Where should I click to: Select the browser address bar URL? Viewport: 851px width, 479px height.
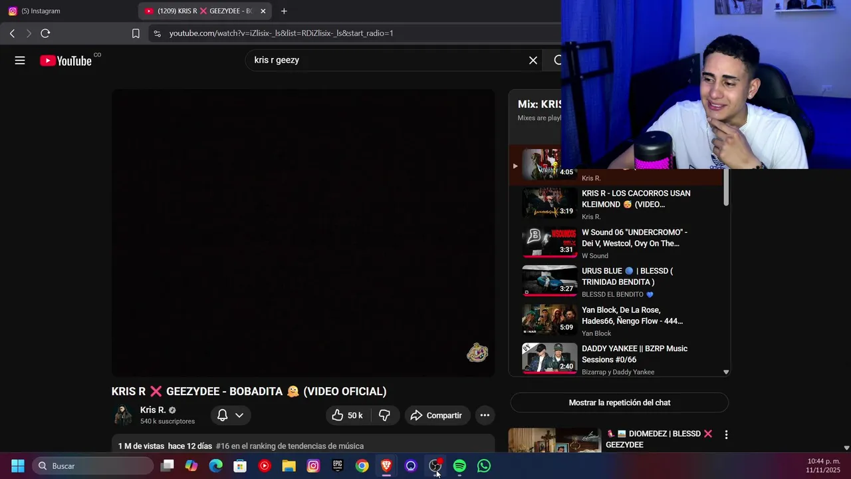(x=281, y=33)
